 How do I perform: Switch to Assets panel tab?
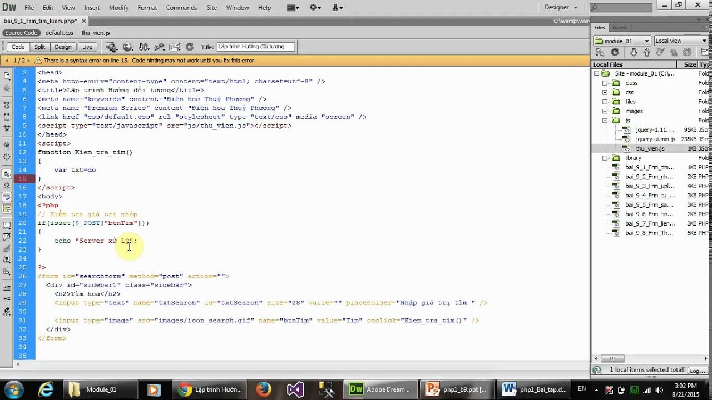pyautogui.click(x=620, y=27)
